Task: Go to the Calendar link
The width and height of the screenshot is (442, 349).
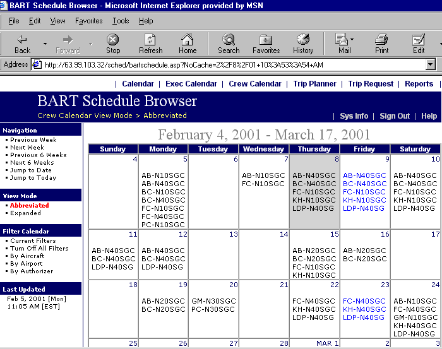Action: [x=138, y=84]
